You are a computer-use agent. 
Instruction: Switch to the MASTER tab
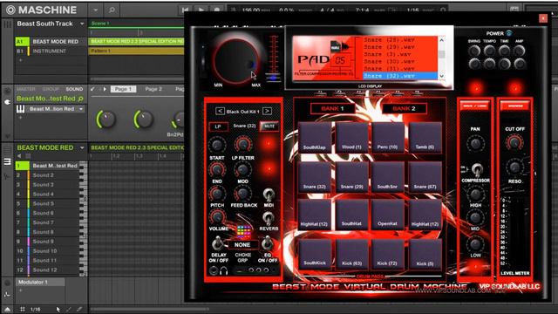click(x=26, y=89)
